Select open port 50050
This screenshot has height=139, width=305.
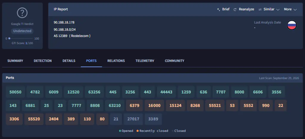[x=15, y=92]
